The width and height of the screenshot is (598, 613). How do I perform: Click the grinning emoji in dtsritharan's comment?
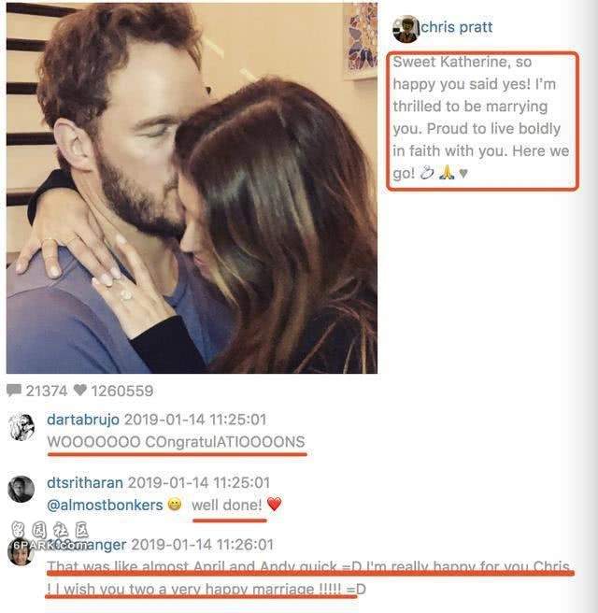point(175,505)
